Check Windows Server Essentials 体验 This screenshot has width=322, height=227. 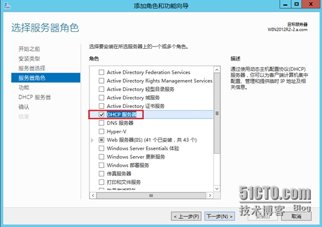point(102,148)
